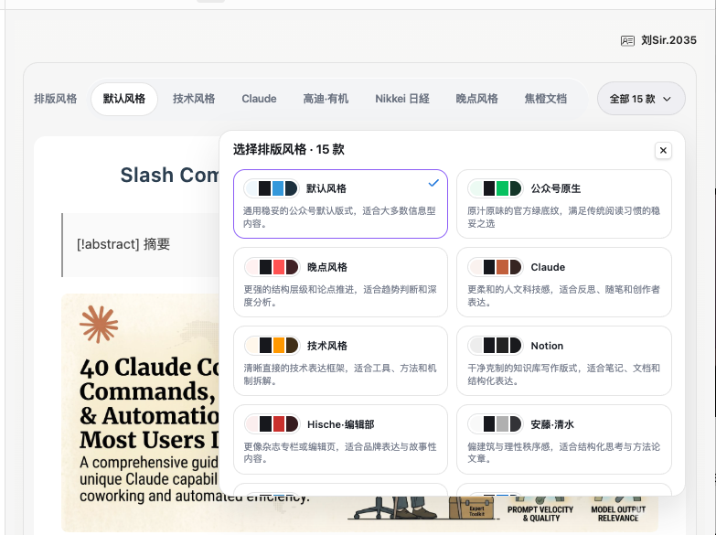716x535 pixels.
Task: Pick the 晚点风格 style card in popup
Action: click(x=341, y=283)
